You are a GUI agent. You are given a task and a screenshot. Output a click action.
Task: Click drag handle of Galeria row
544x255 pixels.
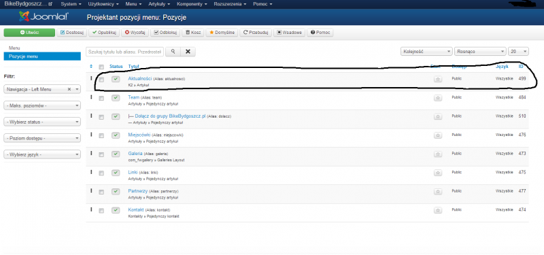pyautogui.click(x=91, y=154)
